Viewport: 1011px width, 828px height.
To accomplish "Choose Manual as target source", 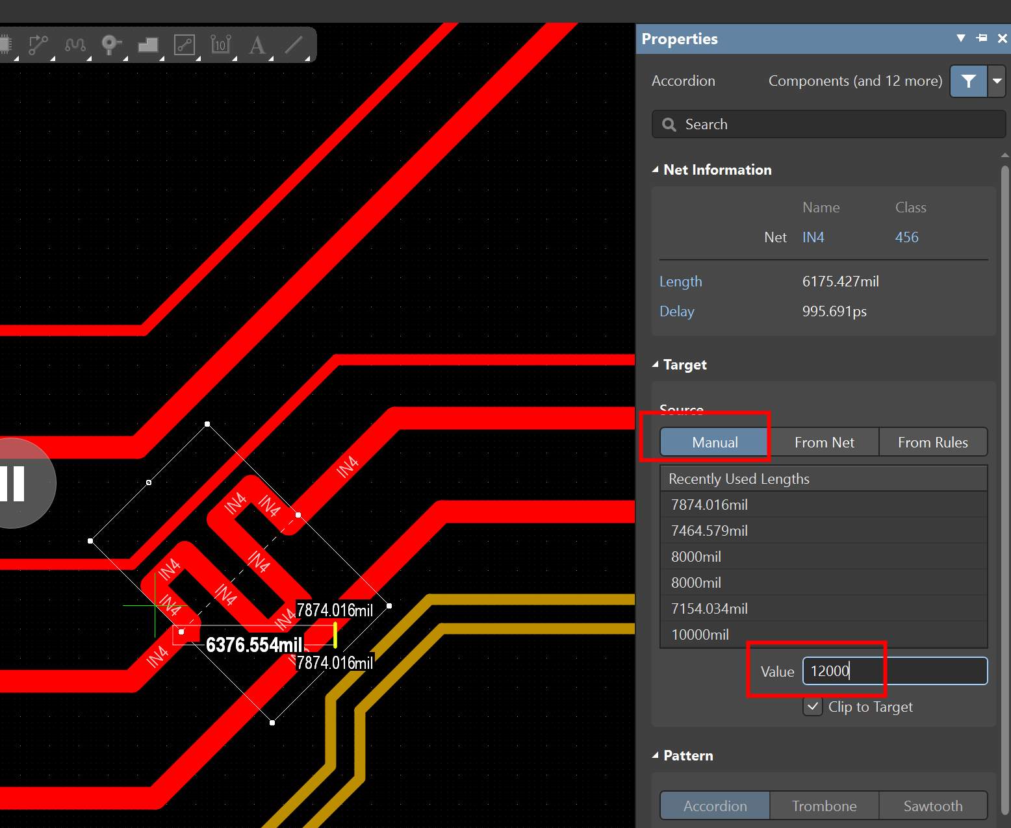I will [x=715, y=442].
